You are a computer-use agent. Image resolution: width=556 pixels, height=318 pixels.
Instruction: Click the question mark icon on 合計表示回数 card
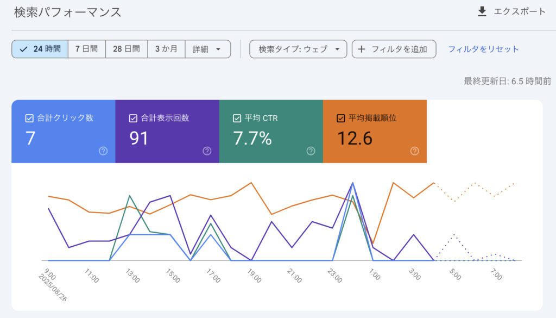206,151
